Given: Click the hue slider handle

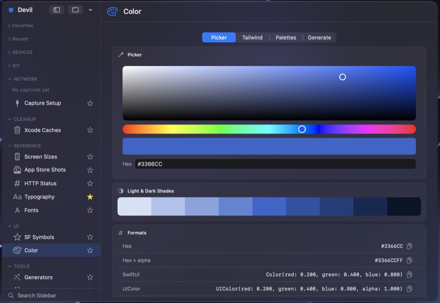Looking at the screenshot, I should (x=302, y=129).
